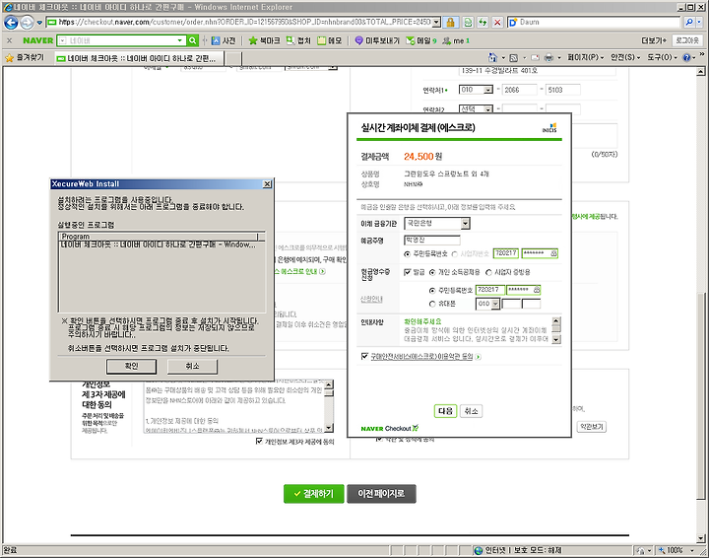Go back with the browser Back arrow
This screenshot has height=558, width=709.
pos(11,22)
